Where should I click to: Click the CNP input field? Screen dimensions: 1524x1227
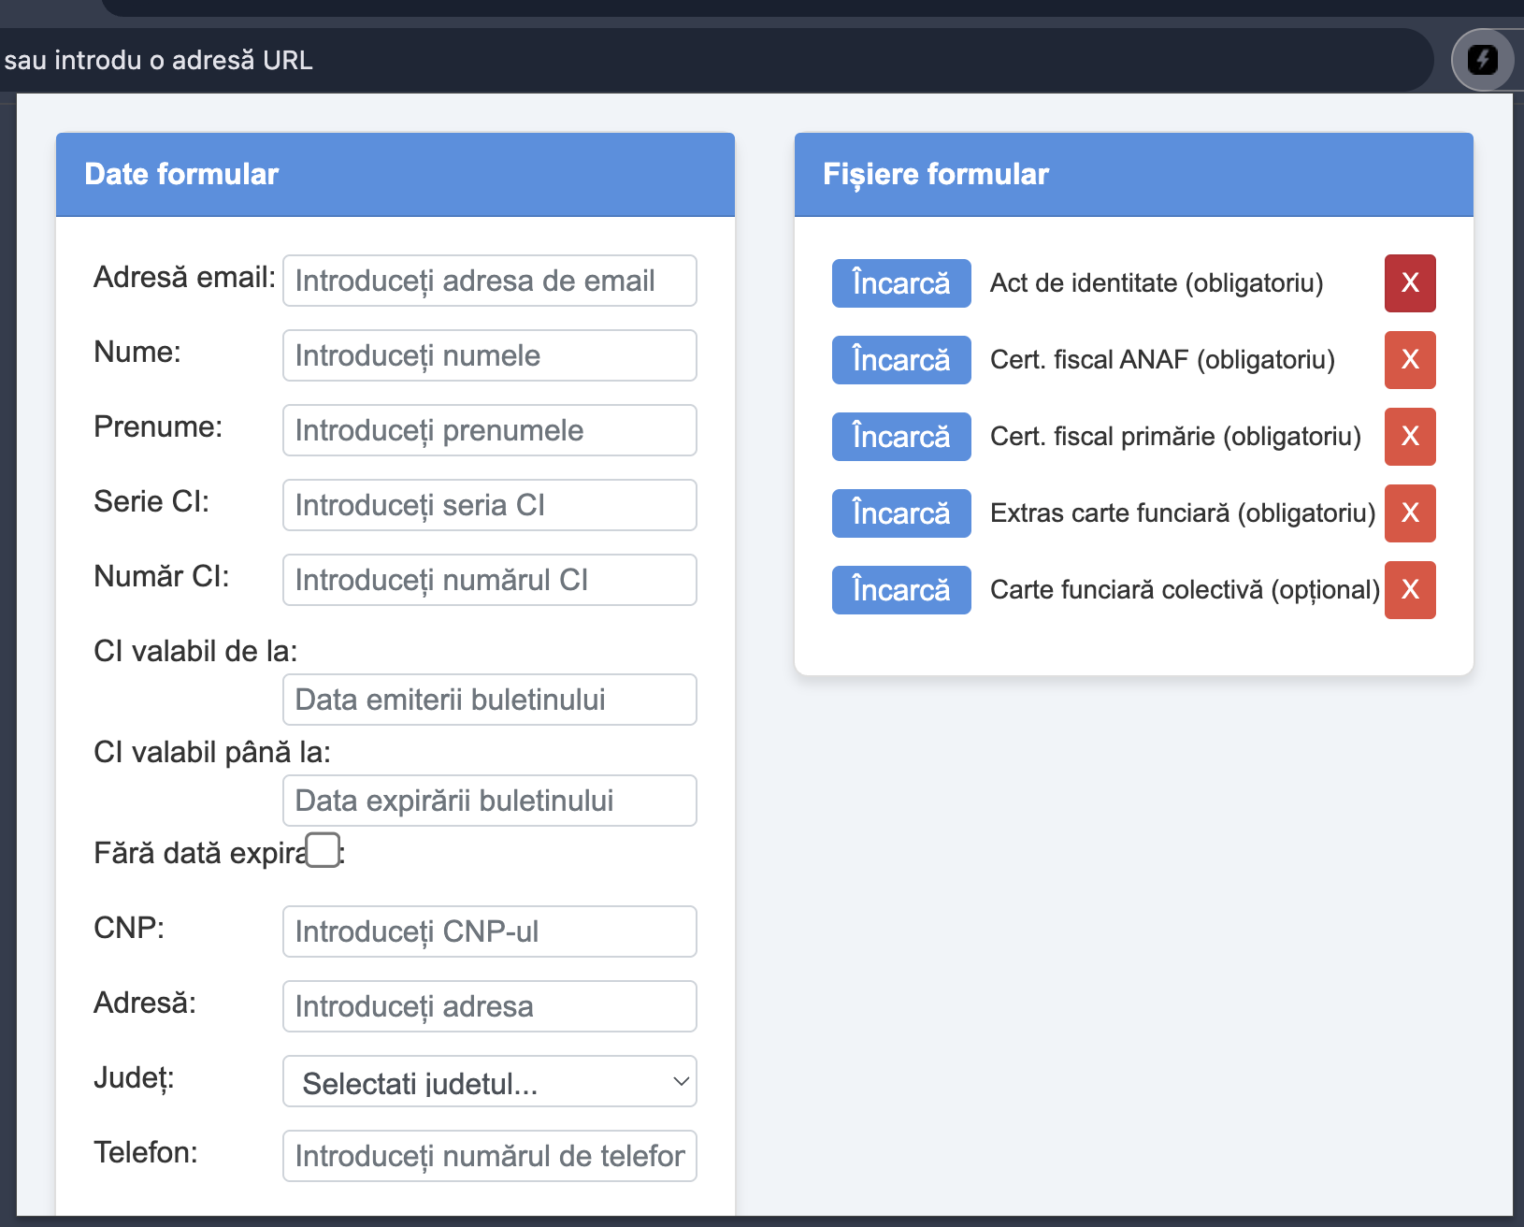click(489, 931)
